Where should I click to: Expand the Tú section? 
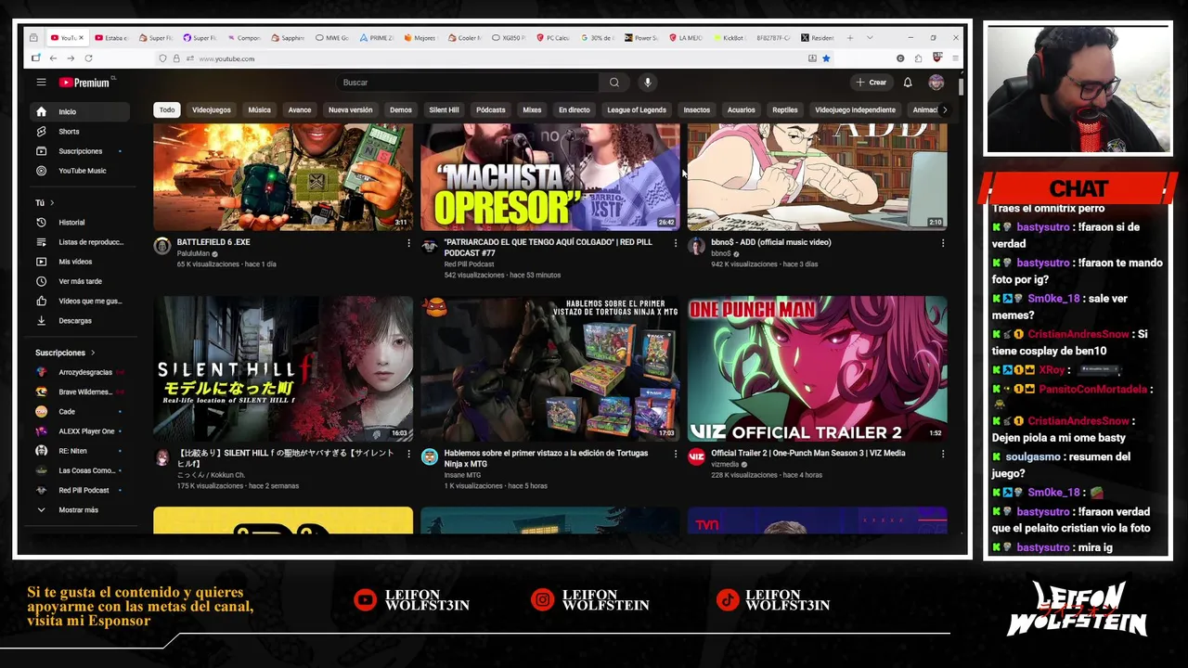tap(45, 202)
